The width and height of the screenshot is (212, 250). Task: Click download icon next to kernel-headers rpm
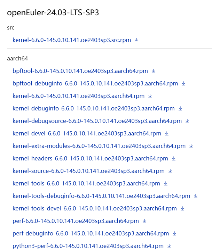tap(174, 158)
